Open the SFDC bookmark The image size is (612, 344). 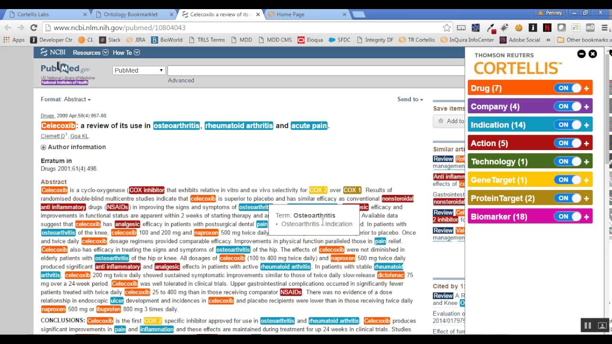pos(339,40)
